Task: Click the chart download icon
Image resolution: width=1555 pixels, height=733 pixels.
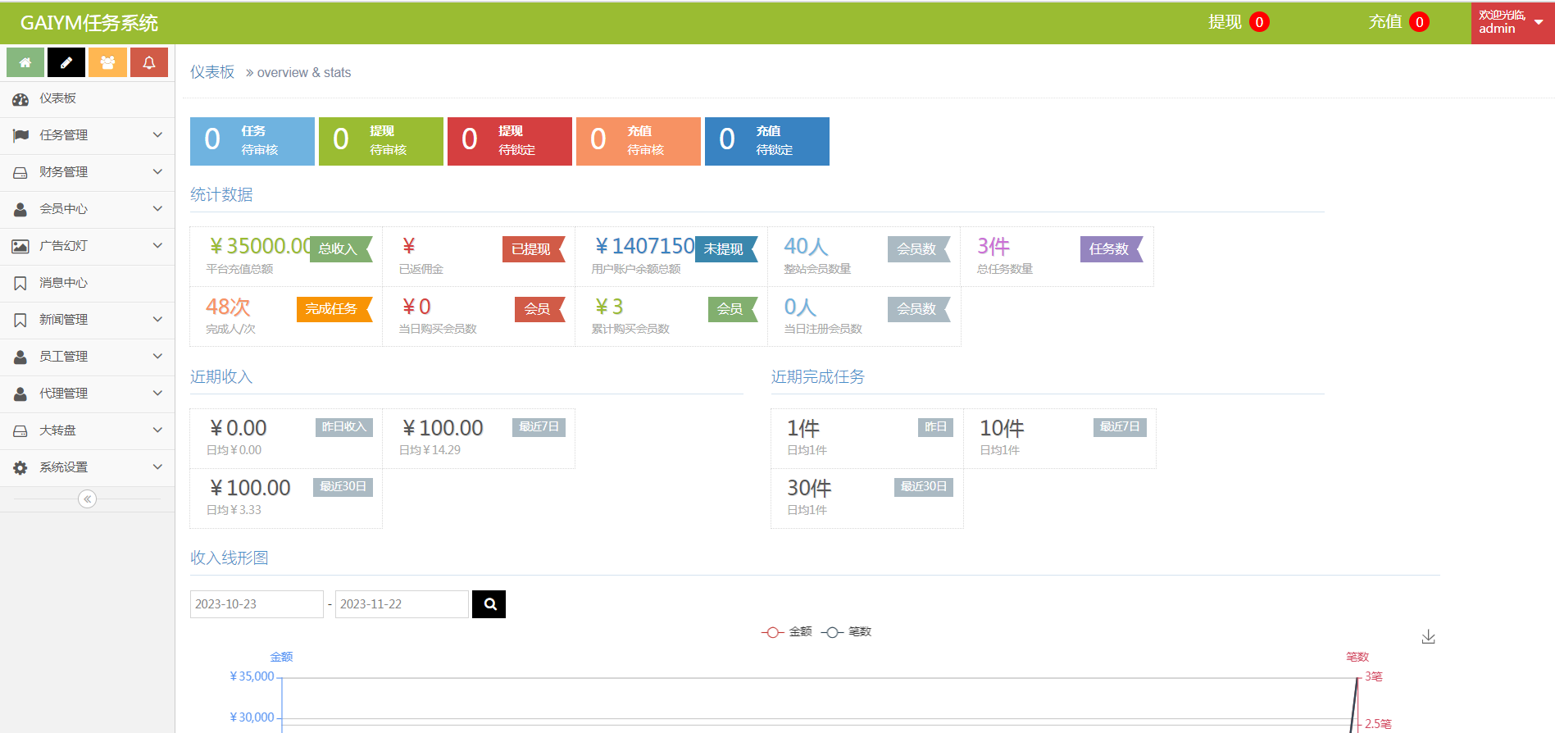Action: (x=1428, y=637)
